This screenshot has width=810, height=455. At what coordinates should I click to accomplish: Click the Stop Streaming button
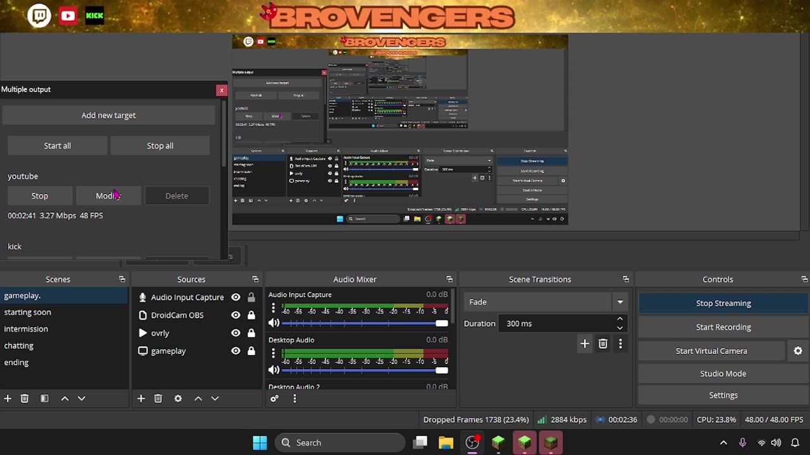click(723, 303)
